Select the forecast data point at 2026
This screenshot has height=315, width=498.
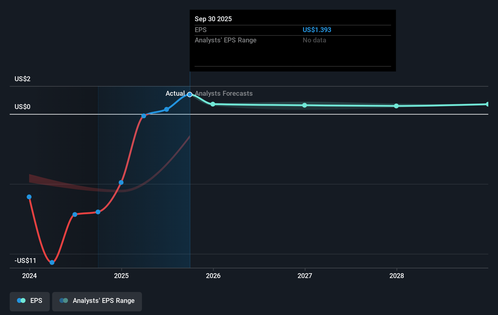click(x=213, y=104)
